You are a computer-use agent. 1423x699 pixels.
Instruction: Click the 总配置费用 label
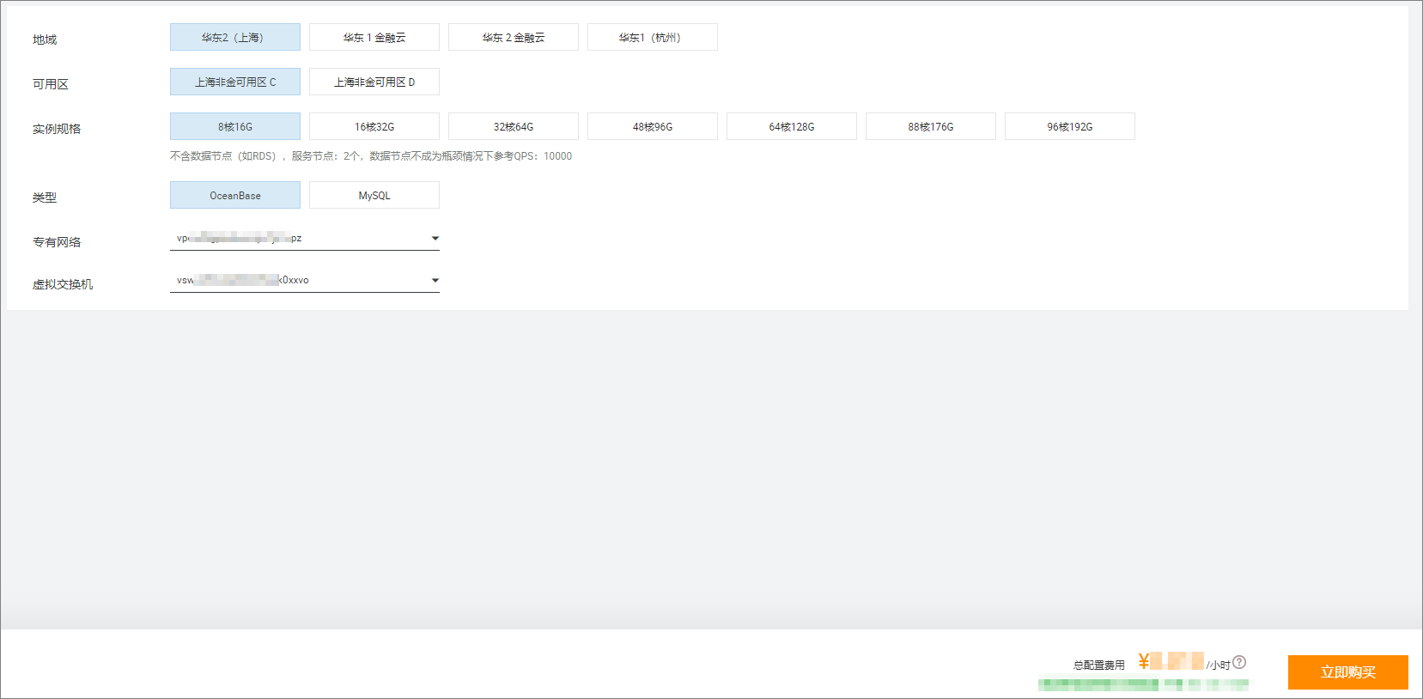point(1098,665)
